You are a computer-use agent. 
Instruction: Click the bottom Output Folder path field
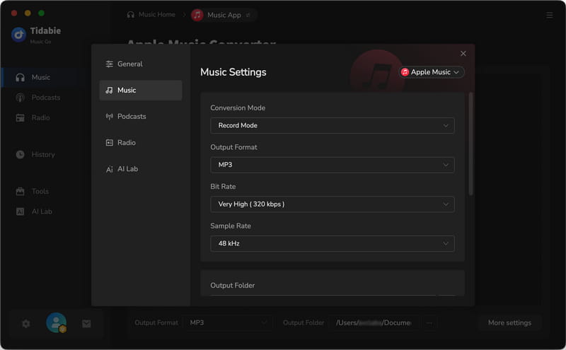(376, 322)
